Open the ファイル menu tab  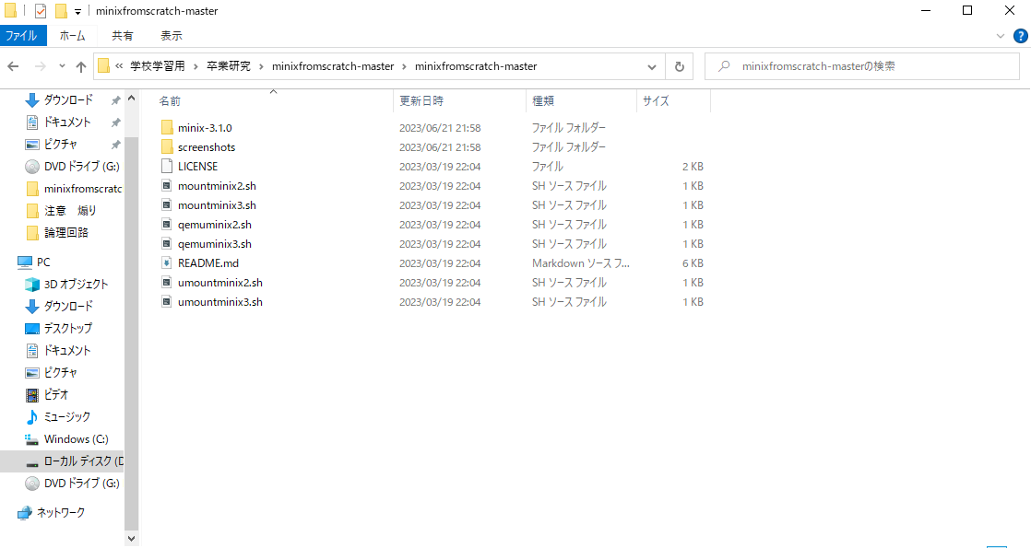[22, 36]
